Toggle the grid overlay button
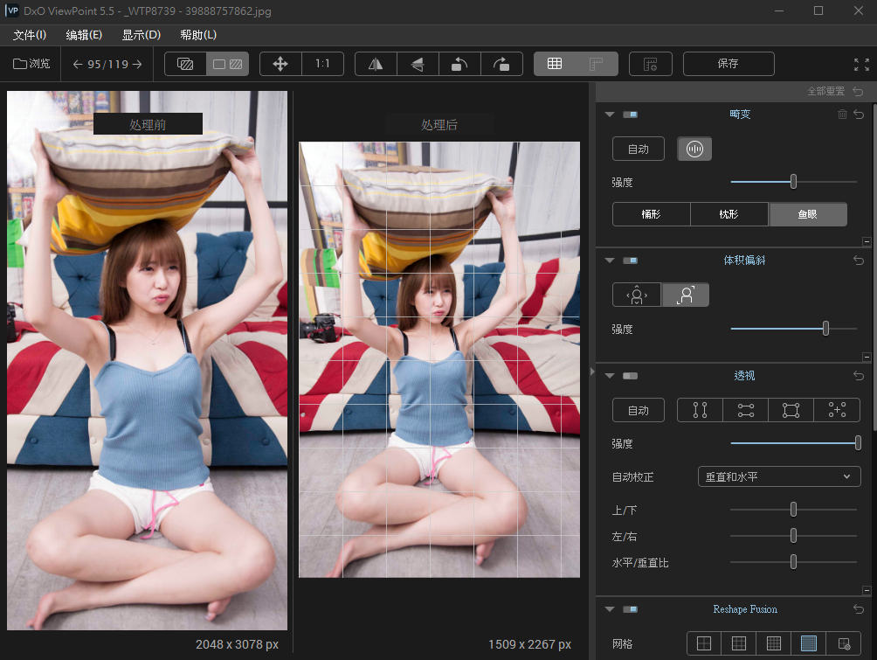 pyautogui.click(x=555, y=64)
